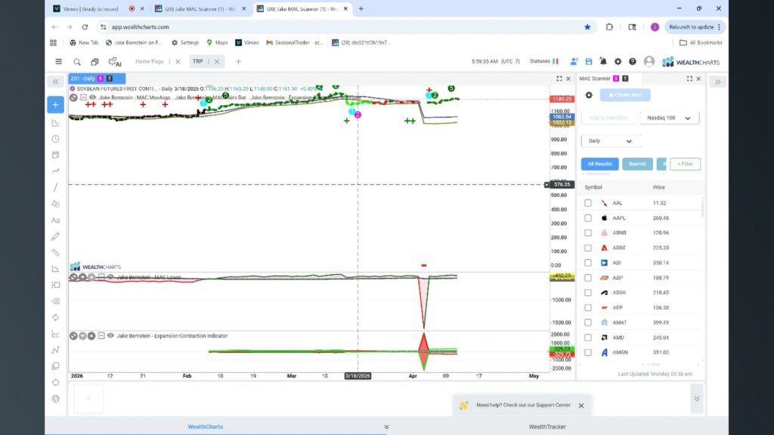Image resolution: width=774 pixels, height=435 pixels.
Task: Click the green + Filter button
Action: [685, 164]
